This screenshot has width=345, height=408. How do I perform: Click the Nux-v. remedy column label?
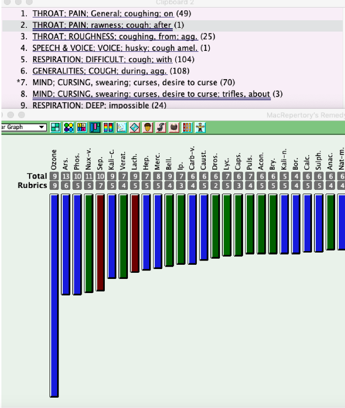pyautogui.click(x=89, y=160)
